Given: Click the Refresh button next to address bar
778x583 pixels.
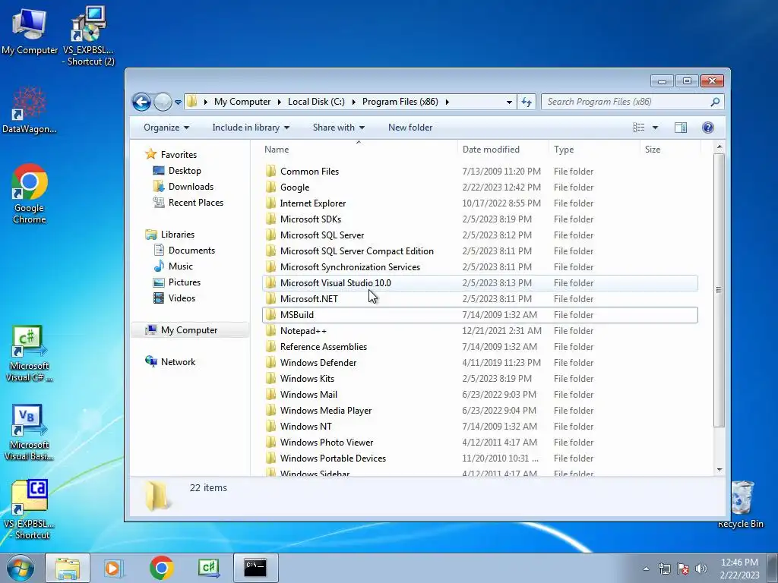Looking at the screenshot, I should [527, 102].
